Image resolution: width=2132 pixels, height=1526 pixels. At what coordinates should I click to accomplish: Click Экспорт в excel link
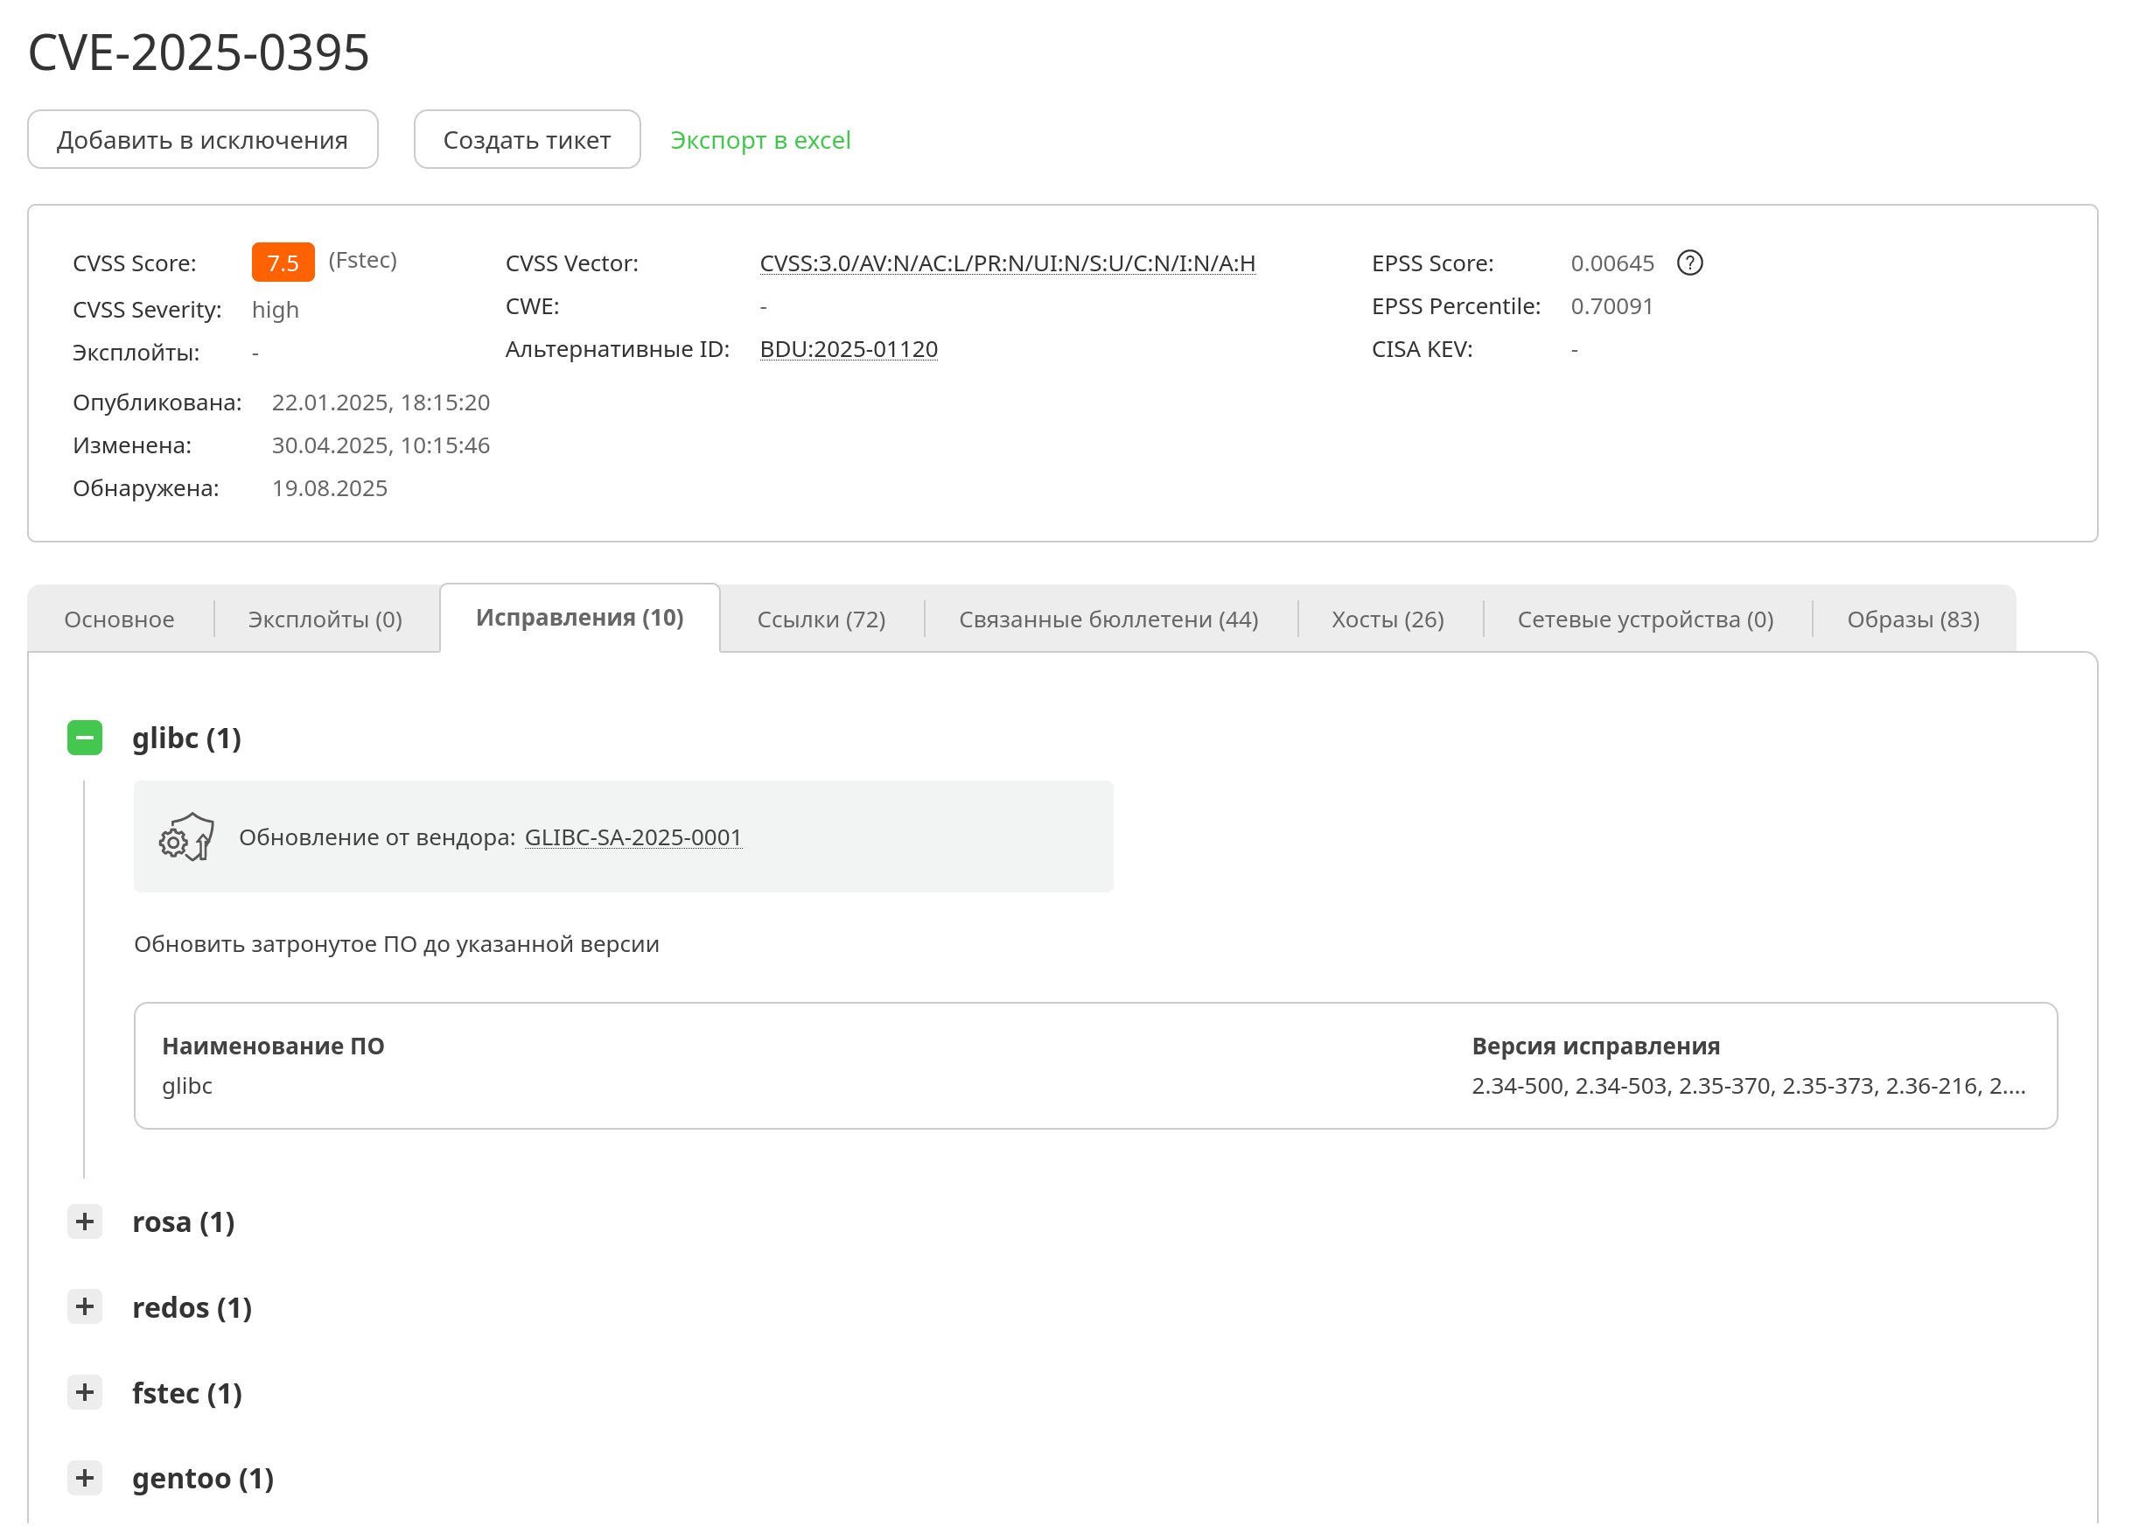pyautogui.click(x=760, y=140)
